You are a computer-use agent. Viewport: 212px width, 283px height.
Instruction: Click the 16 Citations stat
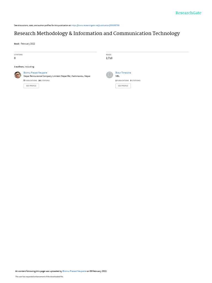click(x=44, y=80)
